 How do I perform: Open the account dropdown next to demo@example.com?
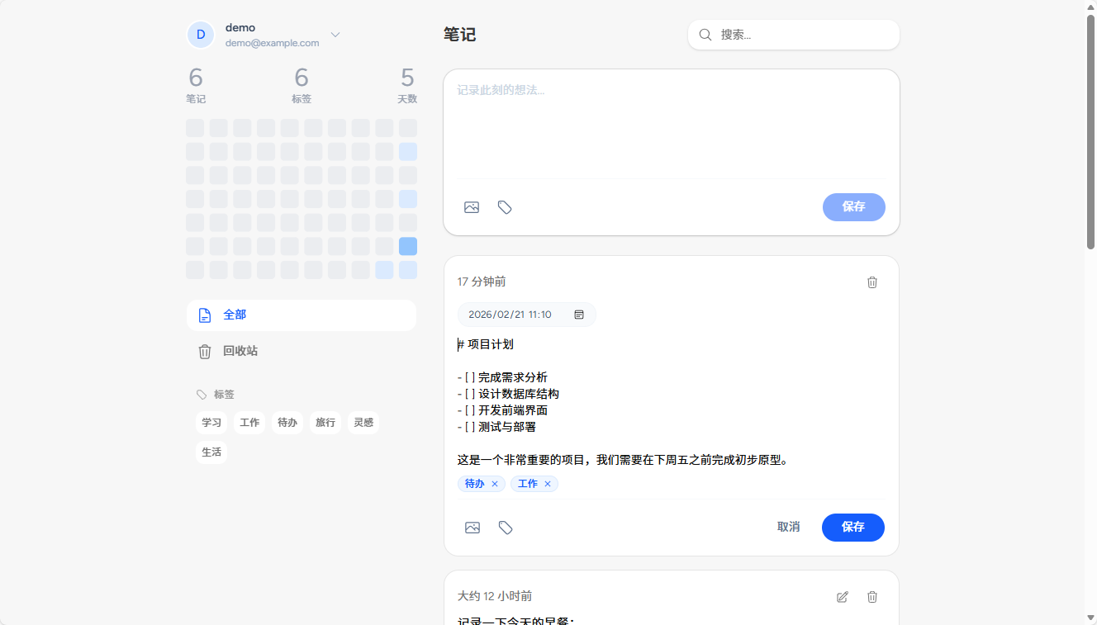pyautogui.click(x=335, y=35)
